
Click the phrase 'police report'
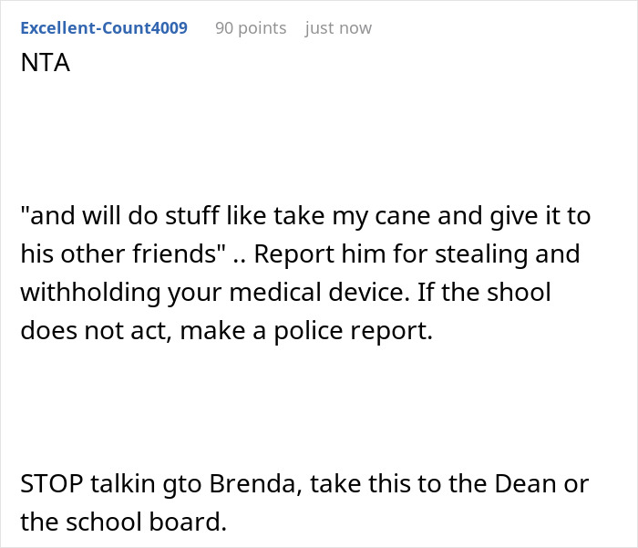click(353, 331)
